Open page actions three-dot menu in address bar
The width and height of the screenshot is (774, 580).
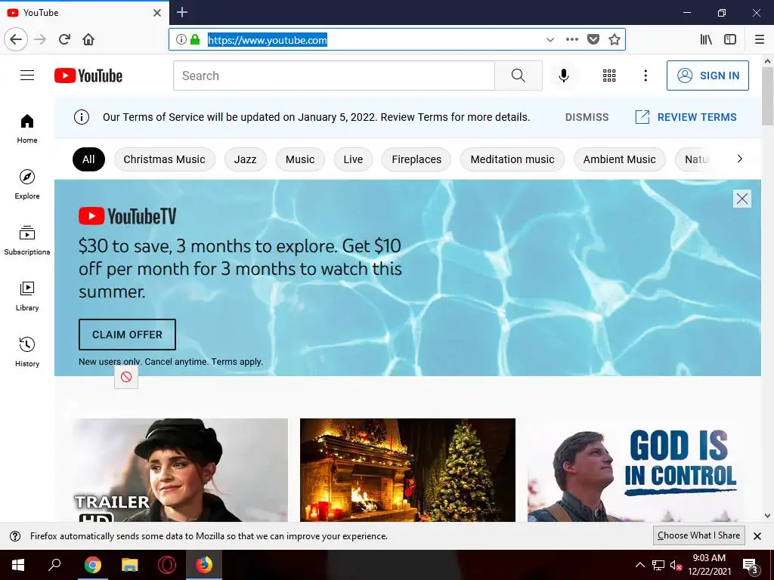571,39
